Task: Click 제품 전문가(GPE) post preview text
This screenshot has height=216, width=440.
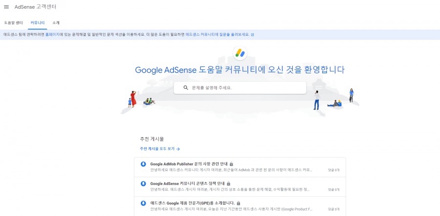Action: 231,209
